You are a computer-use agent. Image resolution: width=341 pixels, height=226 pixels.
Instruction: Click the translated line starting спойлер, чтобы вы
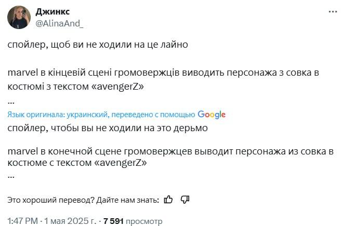pyautogui.click(x=108, y=128)
